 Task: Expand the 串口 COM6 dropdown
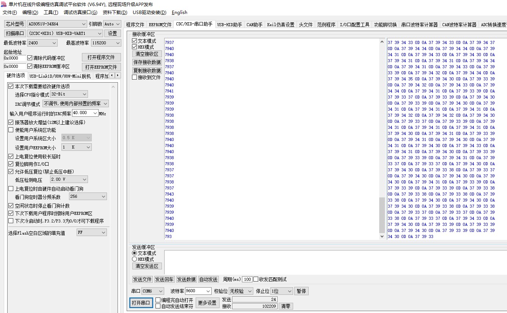pyautogui.click(x=160, y=291)
